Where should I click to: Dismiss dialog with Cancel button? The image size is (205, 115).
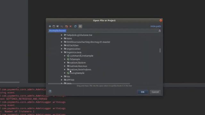(155, 92)
